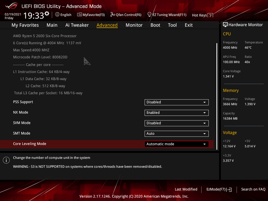The width and height of the screenshot is (268, 201).
Task: Click 'AMD Ryzen 5 2600 Six-Core Processor' text
Action: pos(45,36)
